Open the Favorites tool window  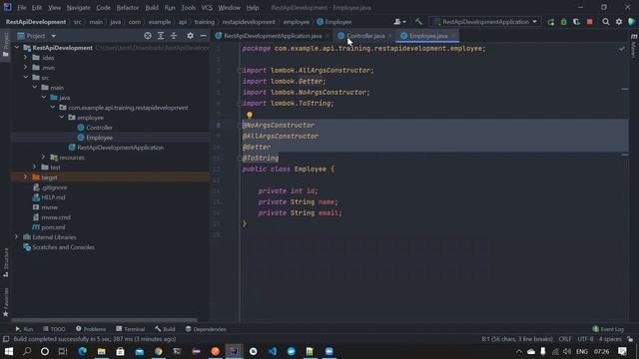pyautogui.click(x=6, y=302)
